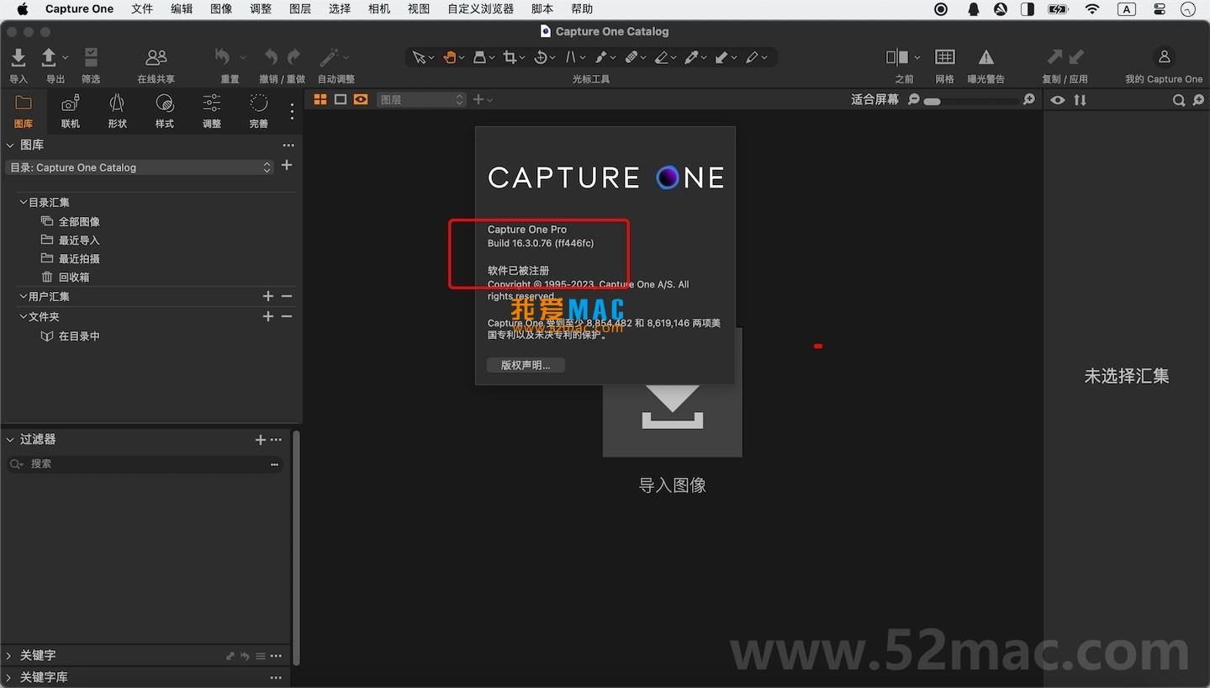This screenshot has height=688, width=1210.
Task: Select the orange hand pan cursor tool
Action: (x=450, y=57)
